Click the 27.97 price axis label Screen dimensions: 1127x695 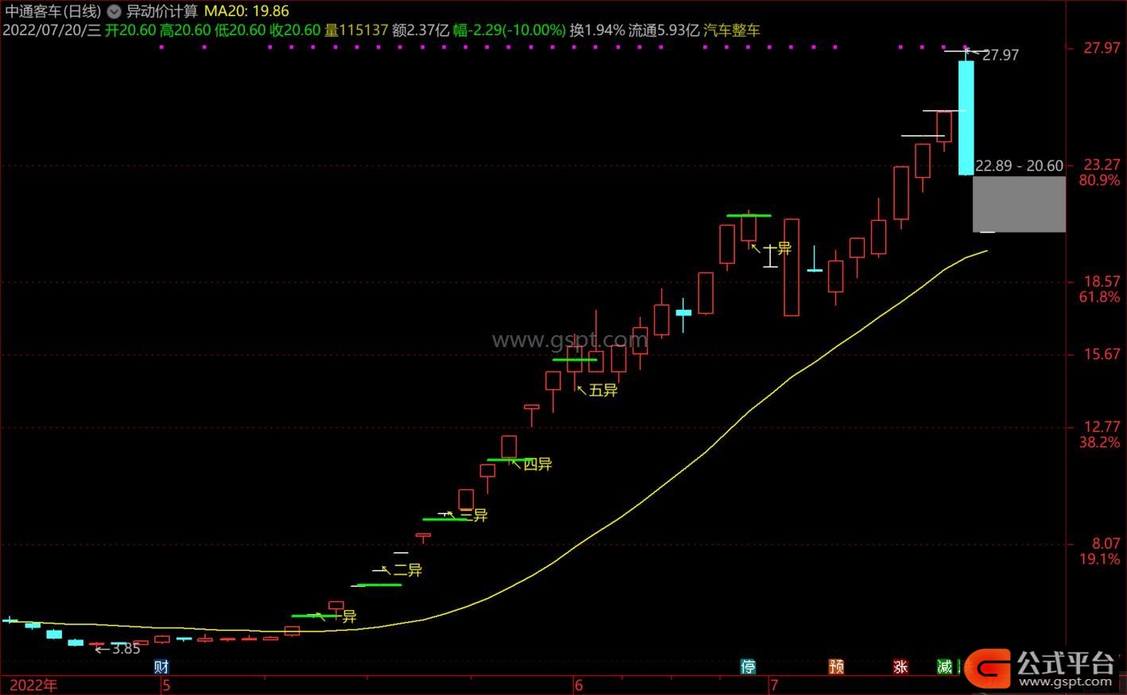1102,48
